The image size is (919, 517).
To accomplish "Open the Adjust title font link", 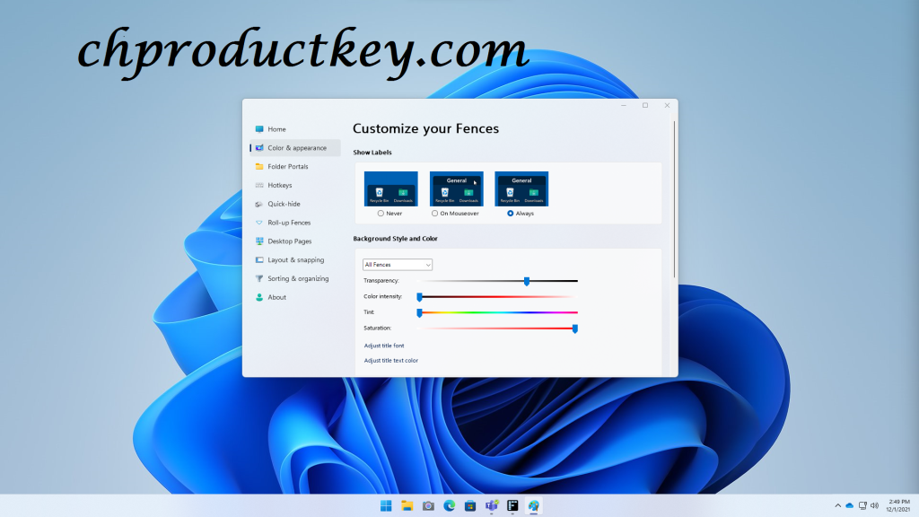I will click(x=384, y=346).
